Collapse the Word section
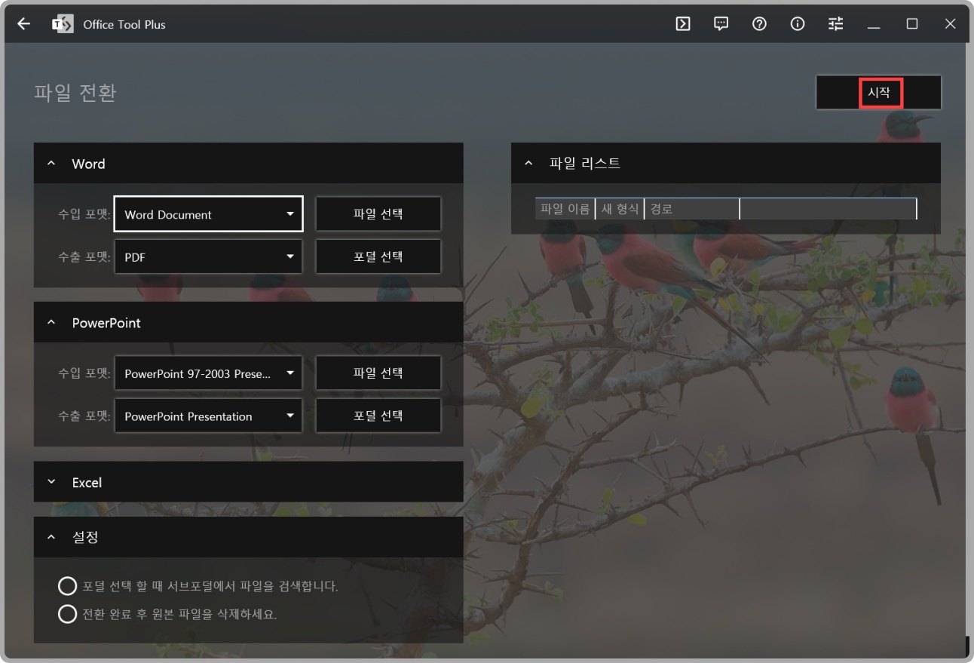The width and height of the screenshot is (974, 663). [x=51, y=164]
